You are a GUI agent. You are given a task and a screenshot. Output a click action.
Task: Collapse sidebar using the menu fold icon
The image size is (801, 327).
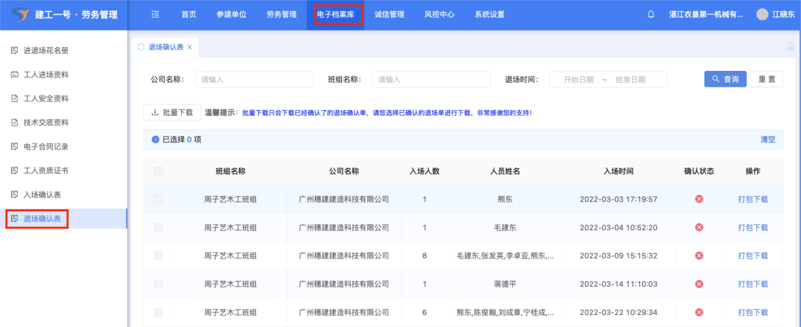pyautogui.click(x=155, y=15)
